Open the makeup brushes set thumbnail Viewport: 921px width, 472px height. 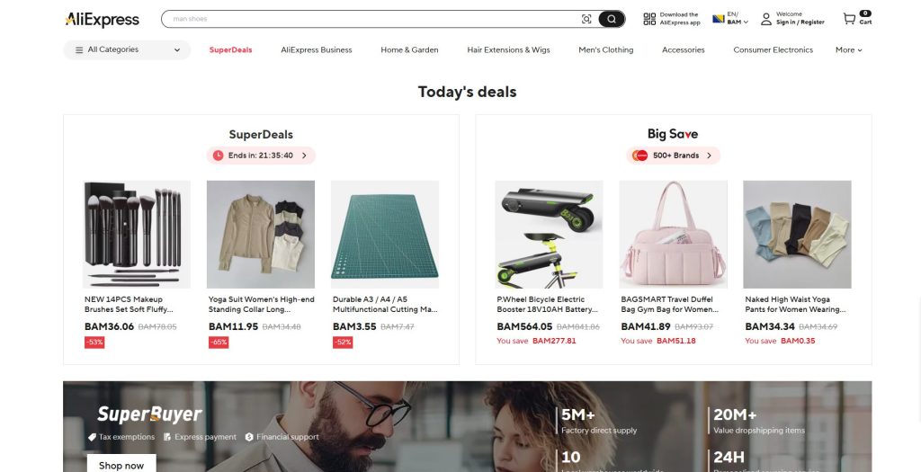point(137,235)
